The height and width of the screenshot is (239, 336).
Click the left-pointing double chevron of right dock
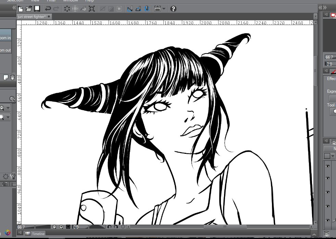(x=320, y=8)
